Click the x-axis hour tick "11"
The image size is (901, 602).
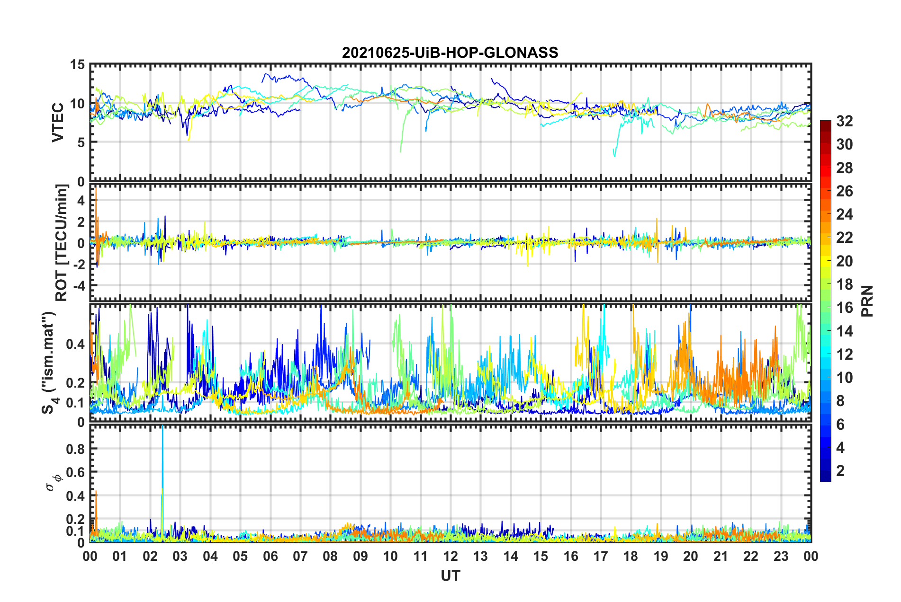[x=421, y=556]
